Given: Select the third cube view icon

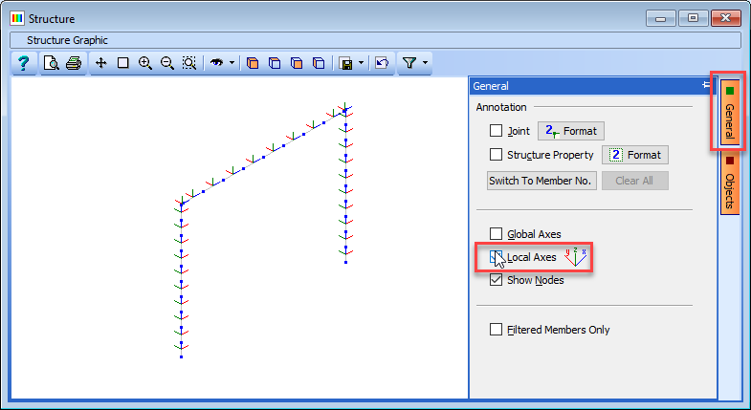Looking at the screenshot, I should point(297,63).
